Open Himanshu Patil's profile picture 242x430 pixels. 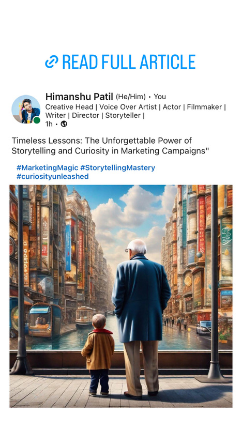(26, 110)
